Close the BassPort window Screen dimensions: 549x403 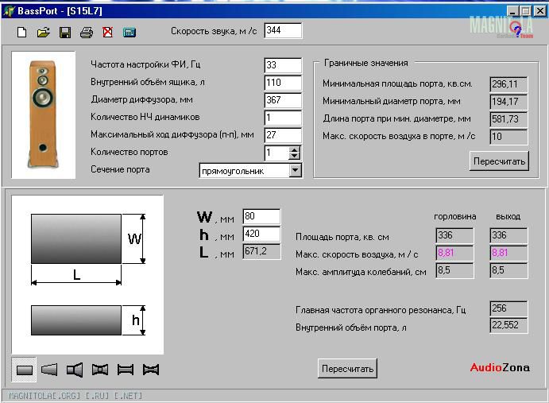[x=540, y=11]
